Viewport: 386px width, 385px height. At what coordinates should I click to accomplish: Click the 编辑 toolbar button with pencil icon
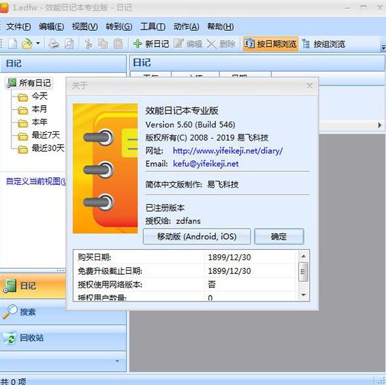pos(188,44)
